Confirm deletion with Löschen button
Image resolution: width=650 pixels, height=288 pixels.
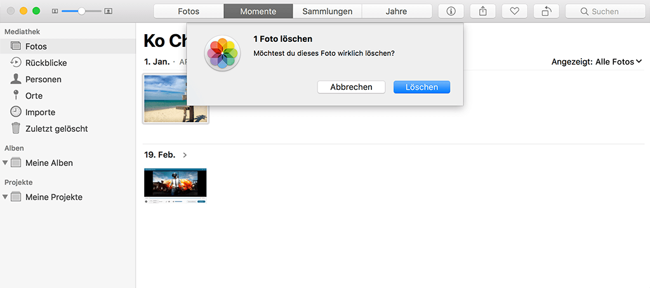[421, 87]
